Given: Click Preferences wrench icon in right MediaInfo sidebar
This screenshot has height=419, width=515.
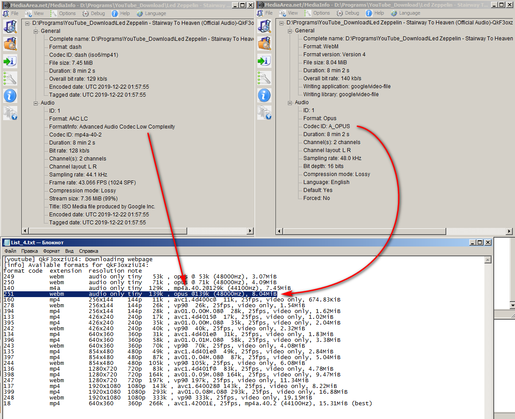Looking at the screenshot, I should pyautogui.click(x=264, y=78).
